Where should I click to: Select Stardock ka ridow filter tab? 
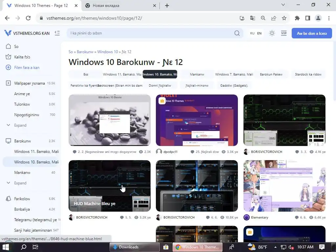308,74
